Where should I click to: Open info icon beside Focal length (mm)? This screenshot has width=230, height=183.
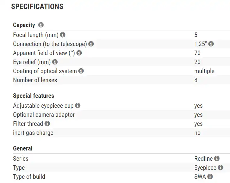63,35
